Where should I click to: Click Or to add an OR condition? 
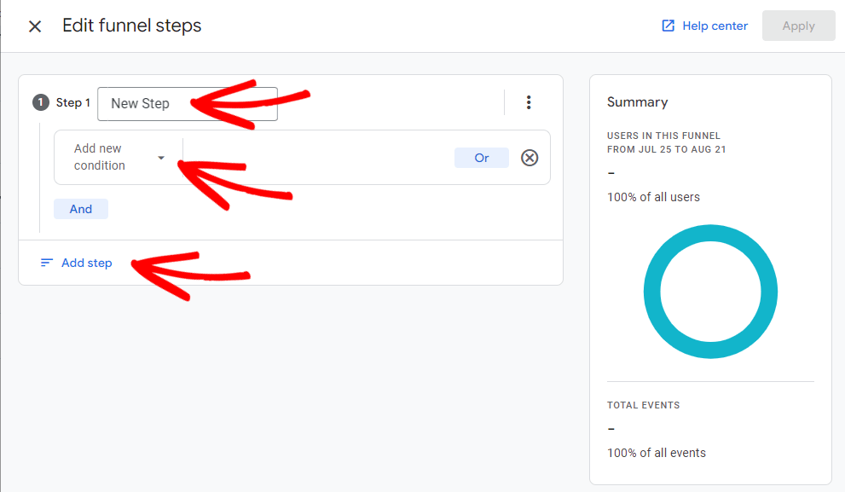[481, 157]
